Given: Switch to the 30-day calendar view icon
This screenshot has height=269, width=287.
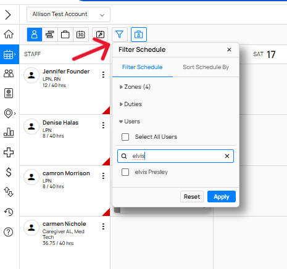Looking at the screenshot, I should [x=81, y=35].
